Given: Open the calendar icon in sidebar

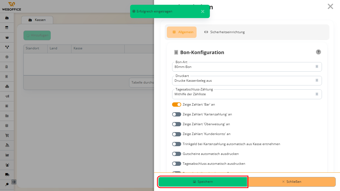Looking at the screenshot, I should click(7, 28).
